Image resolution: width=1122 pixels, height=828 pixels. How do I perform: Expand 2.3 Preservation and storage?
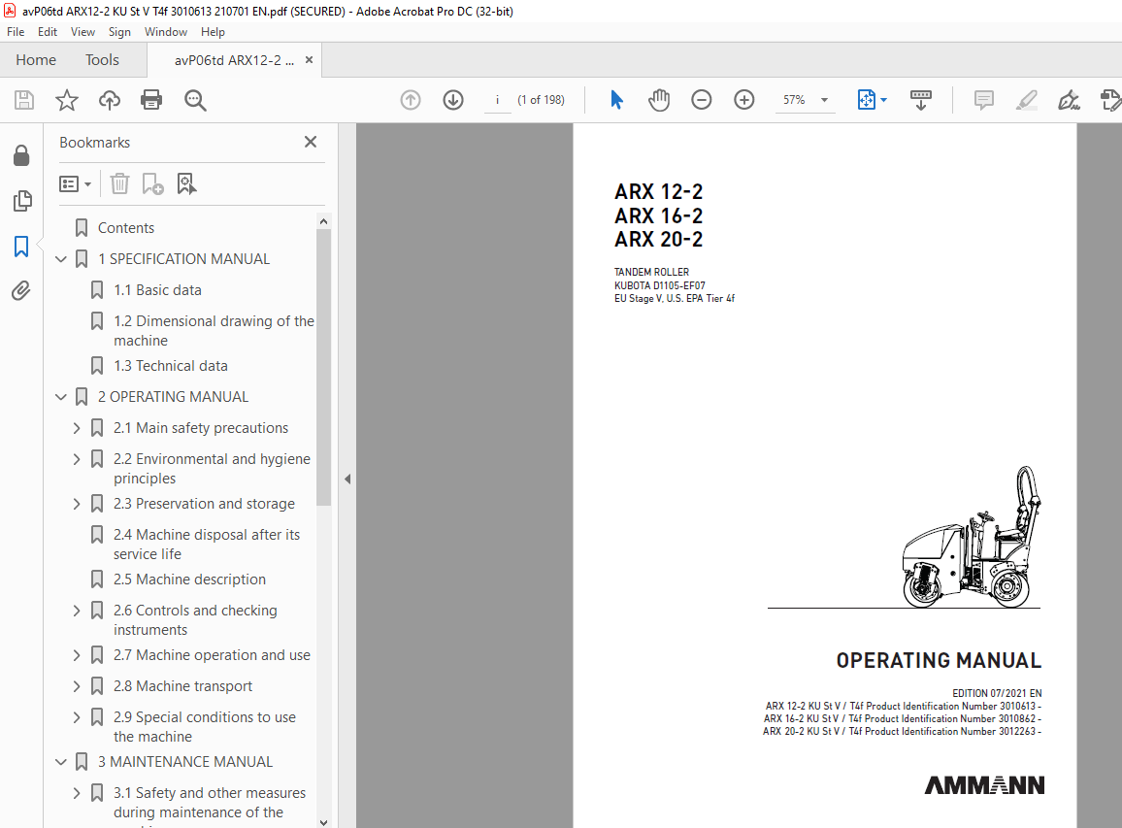(77, 504)
